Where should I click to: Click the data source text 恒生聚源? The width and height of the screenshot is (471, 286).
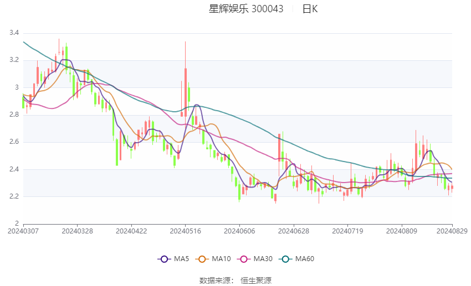pos(256,280)
